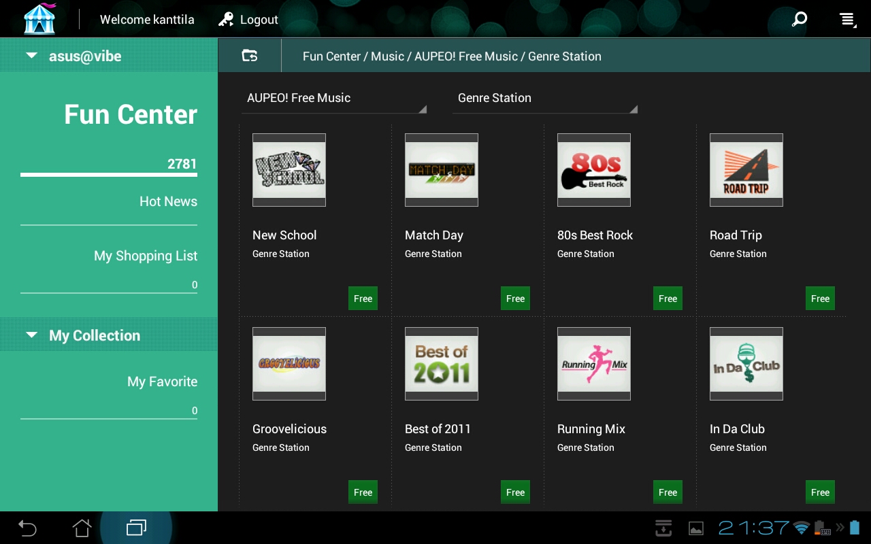Open the overflow menu icon at top right
The image size is (871, 544).
click(847, 20)
